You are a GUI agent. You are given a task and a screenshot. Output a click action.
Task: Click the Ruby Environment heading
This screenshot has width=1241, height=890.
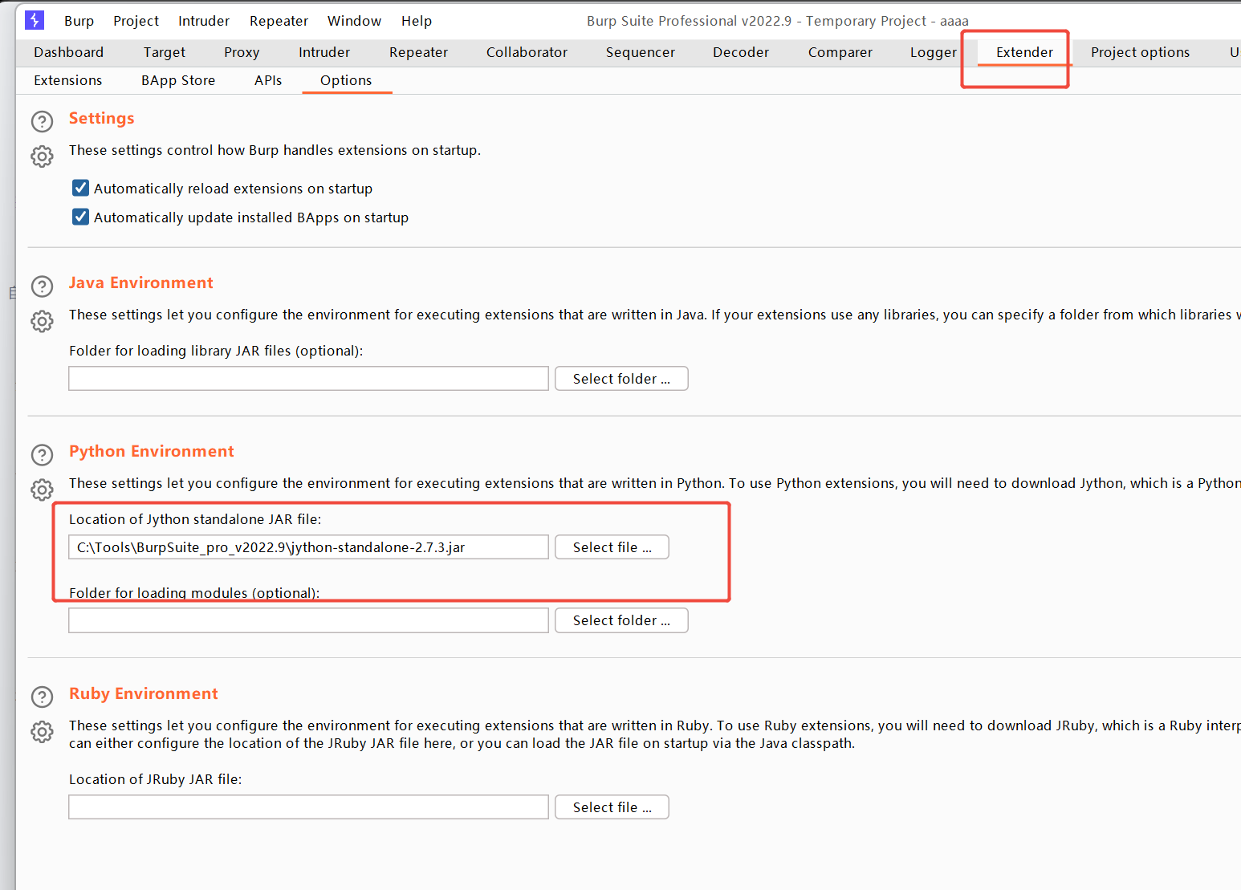click(x=143, y=693)
